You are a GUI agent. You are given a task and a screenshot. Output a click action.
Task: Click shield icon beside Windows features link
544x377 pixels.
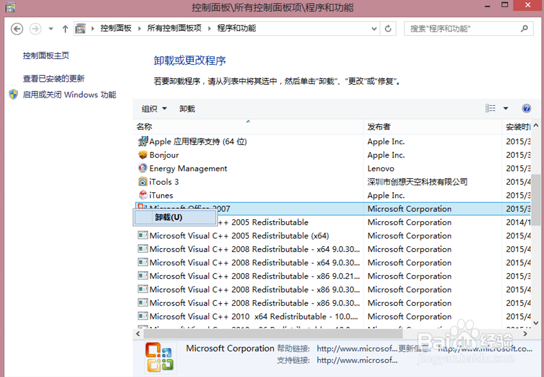pos(13,94)
